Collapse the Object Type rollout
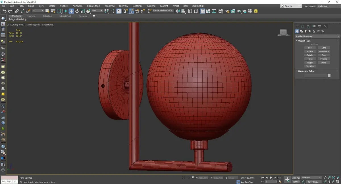 [x=304, y=41]
